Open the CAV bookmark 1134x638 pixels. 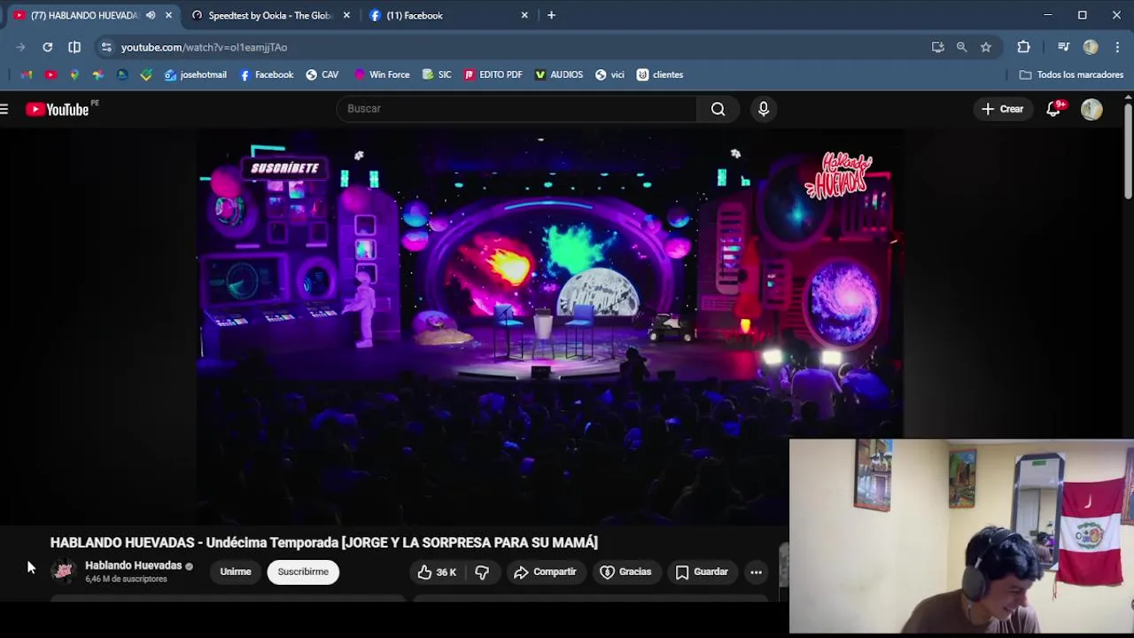point(322,74)
